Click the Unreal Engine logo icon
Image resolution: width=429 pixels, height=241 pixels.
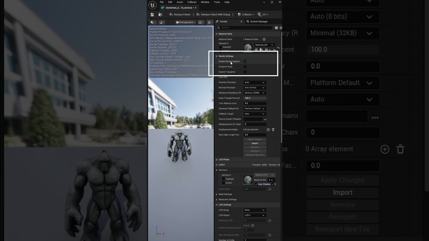[152, 5]
